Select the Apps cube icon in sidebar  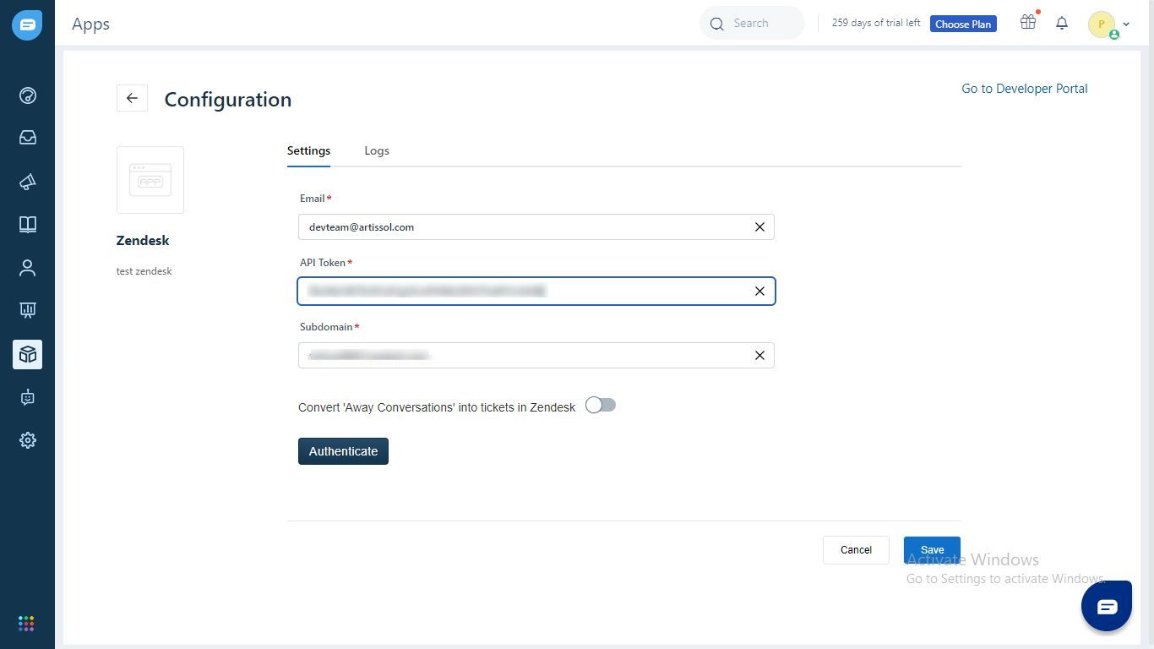pos(28,354)
